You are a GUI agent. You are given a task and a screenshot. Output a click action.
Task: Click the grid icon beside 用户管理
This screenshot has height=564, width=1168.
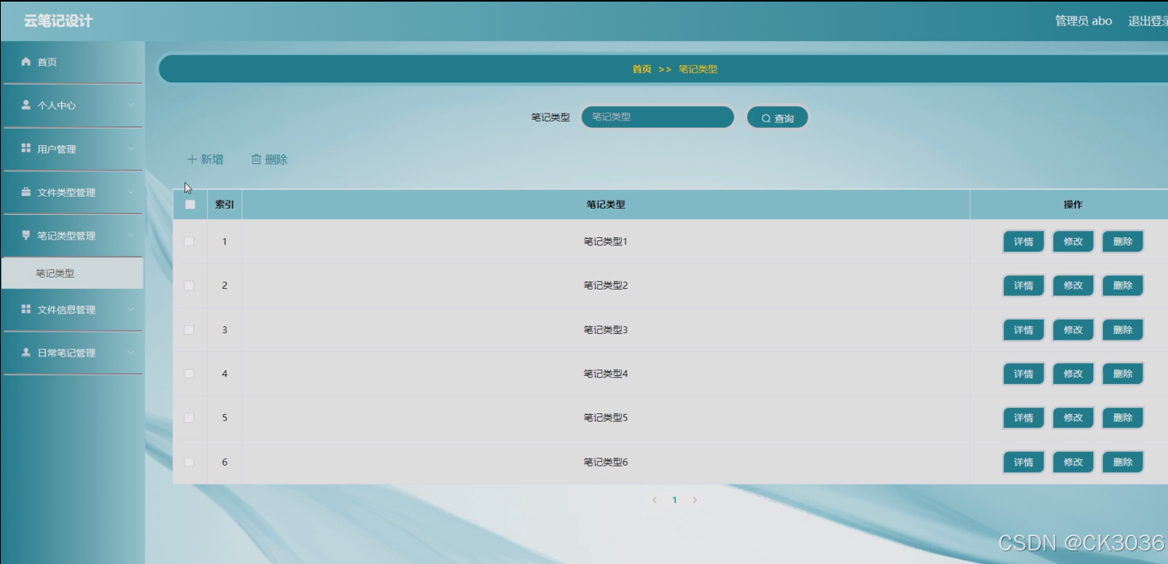pos(26,148)
